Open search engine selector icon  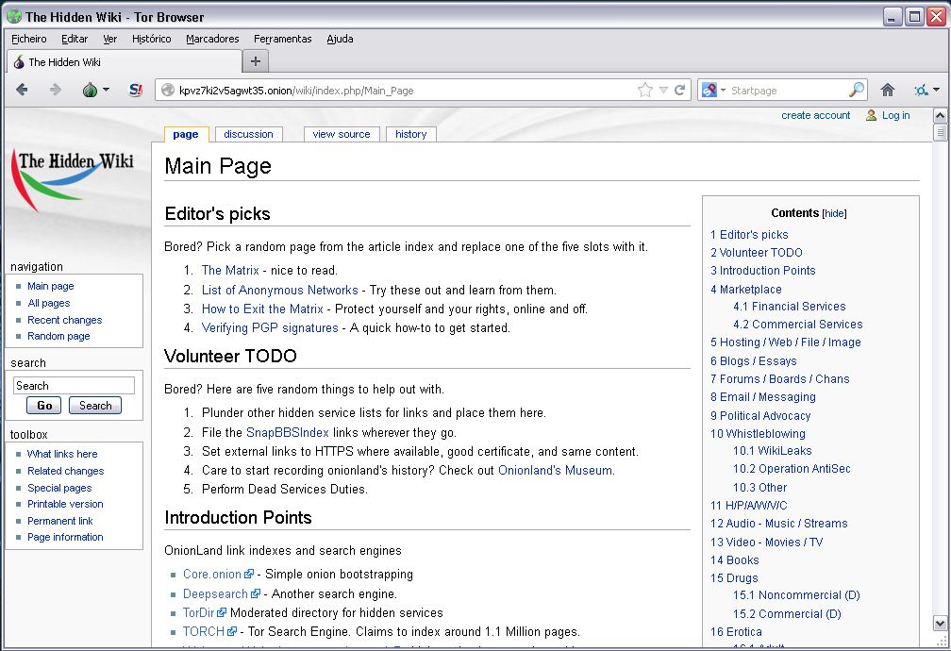709,90
